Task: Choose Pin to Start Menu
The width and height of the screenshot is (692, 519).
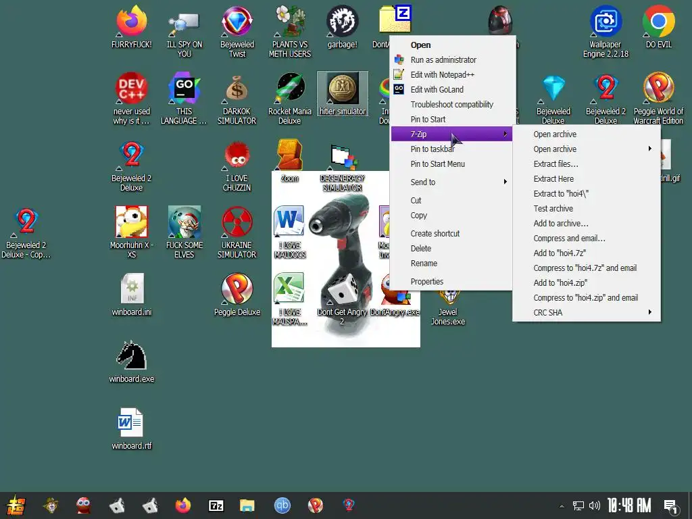Action: [x=451, y=164]
